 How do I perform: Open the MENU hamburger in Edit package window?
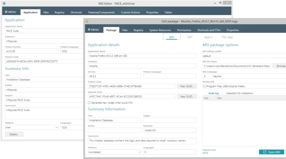(93, 30)
